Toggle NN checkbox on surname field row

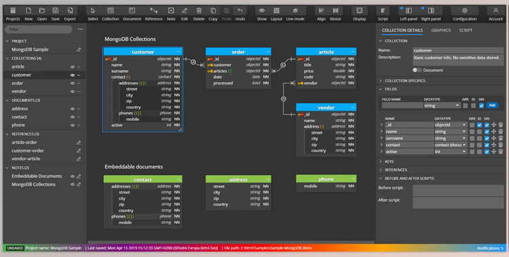point(487,138)
